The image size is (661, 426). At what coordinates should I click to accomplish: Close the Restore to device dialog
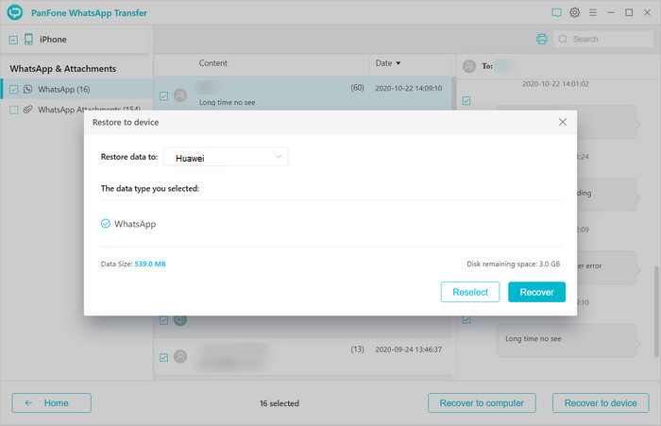[x=563, y=122]
